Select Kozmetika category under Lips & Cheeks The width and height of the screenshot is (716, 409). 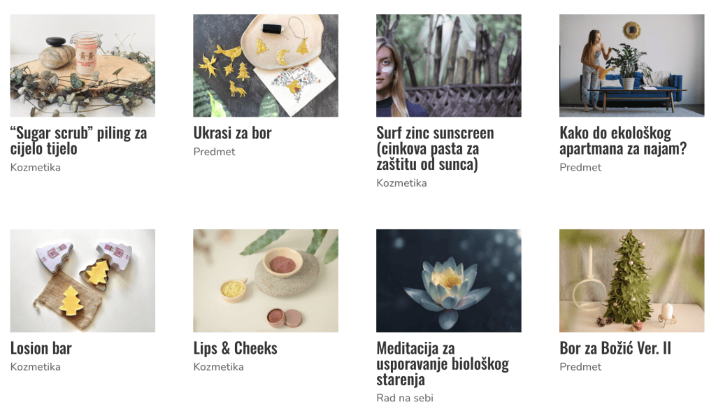pyautogui.click(x=218, y=367)
